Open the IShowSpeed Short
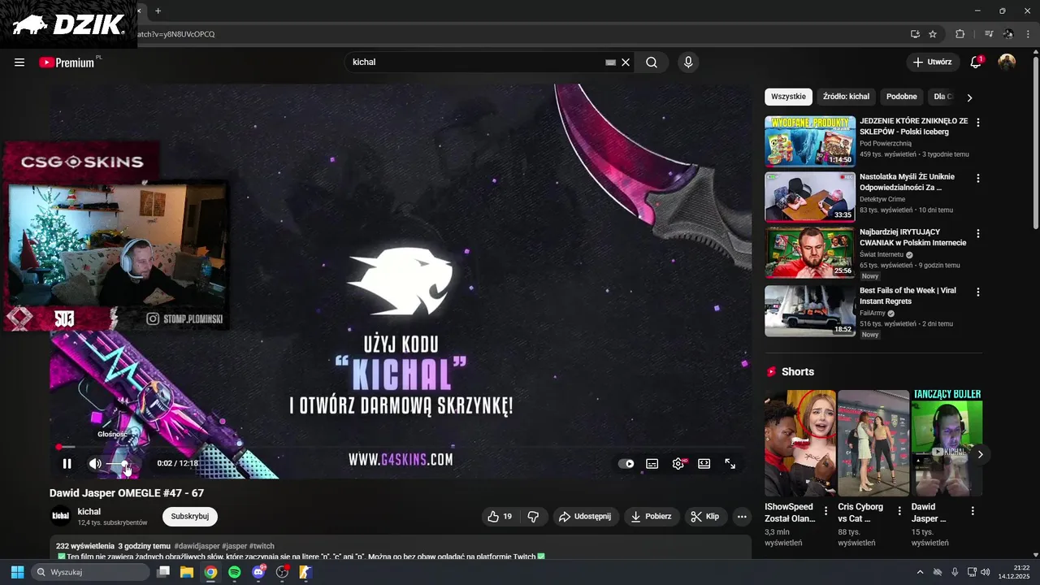Screen dimensions: 1040x585 pos(800,443)
